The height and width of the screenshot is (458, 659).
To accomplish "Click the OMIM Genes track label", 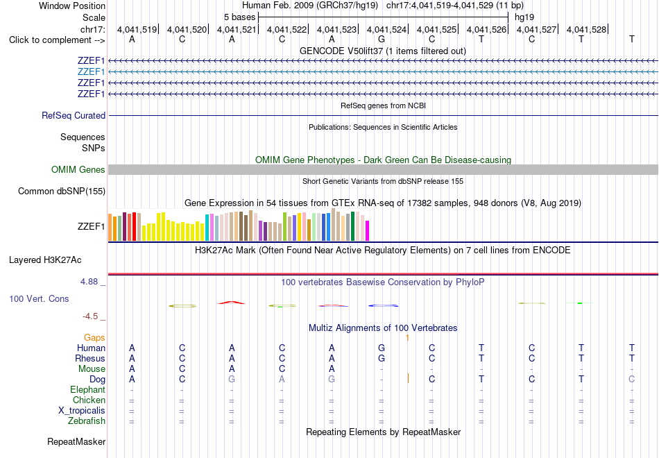I will 78,169.
